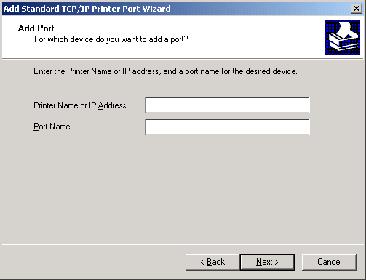Focus the Printer Name or IP Address field
The image size is (366, 280).
(227, 105)
